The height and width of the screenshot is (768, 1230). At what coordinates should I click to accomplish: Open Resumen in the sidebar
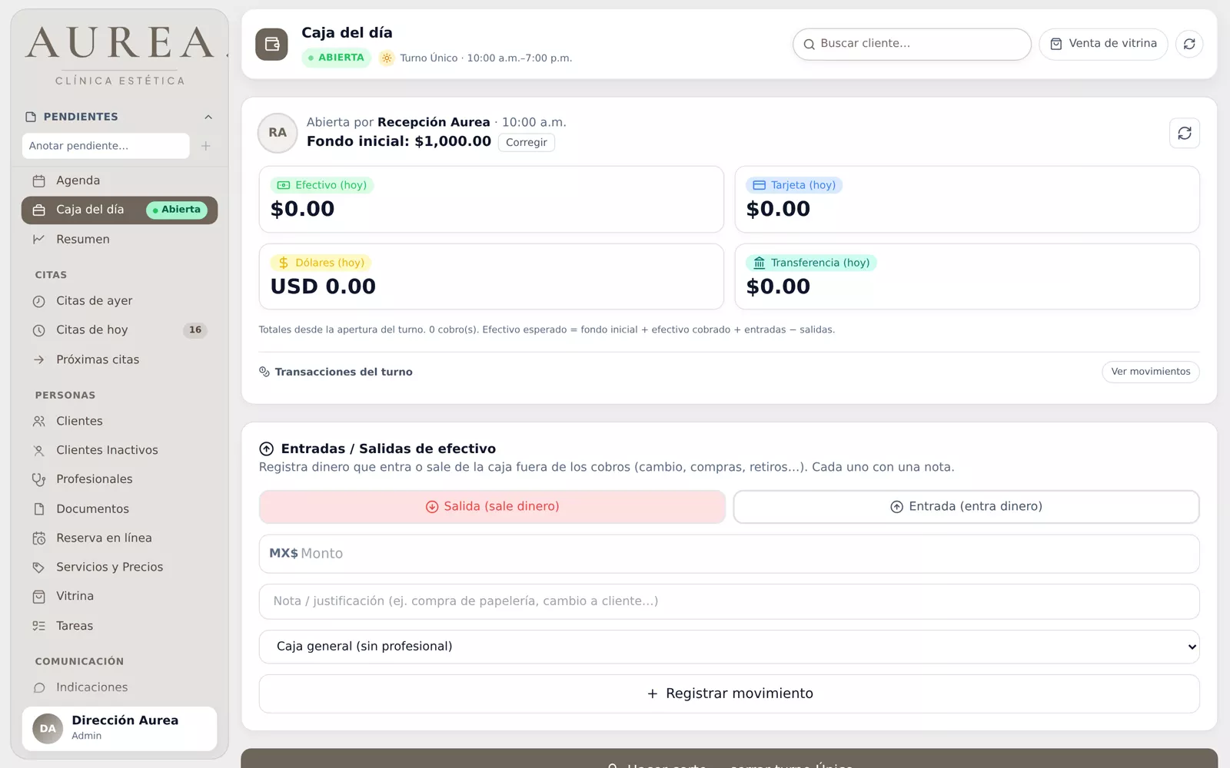point(119,240)
